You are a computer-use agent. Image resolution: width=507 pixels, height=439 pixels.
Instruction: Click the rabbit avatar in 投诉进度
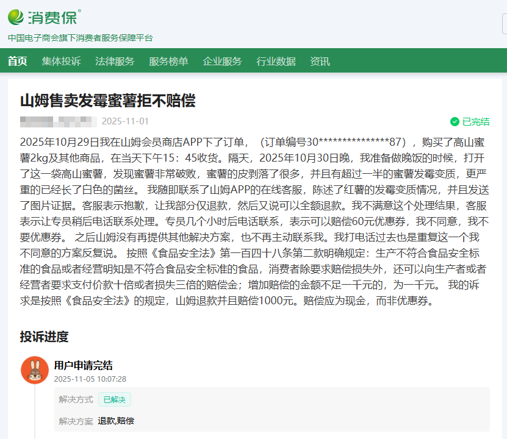pyautogui.click(x=35, y=370)
